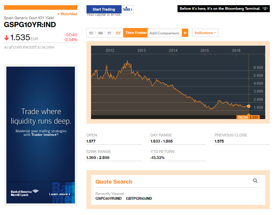This screenshot has height=215, width=275.
Task: Add this index to the Watchlist
Action: [x=67, y=14]
